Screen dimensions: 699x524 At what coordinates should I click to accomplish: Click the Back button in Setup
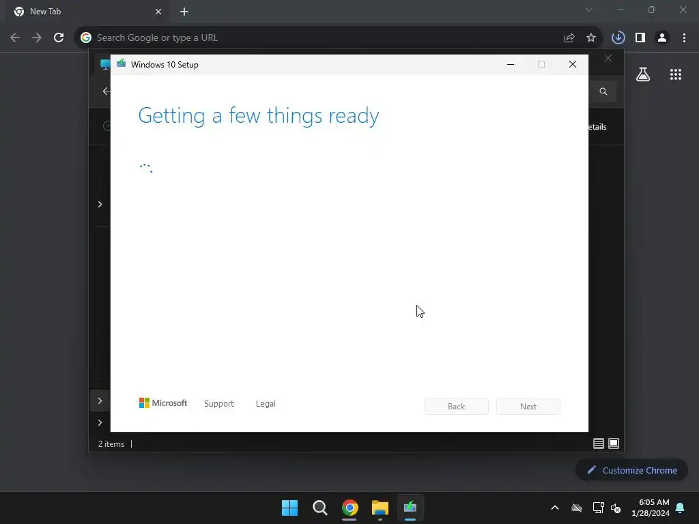[457, 407]
